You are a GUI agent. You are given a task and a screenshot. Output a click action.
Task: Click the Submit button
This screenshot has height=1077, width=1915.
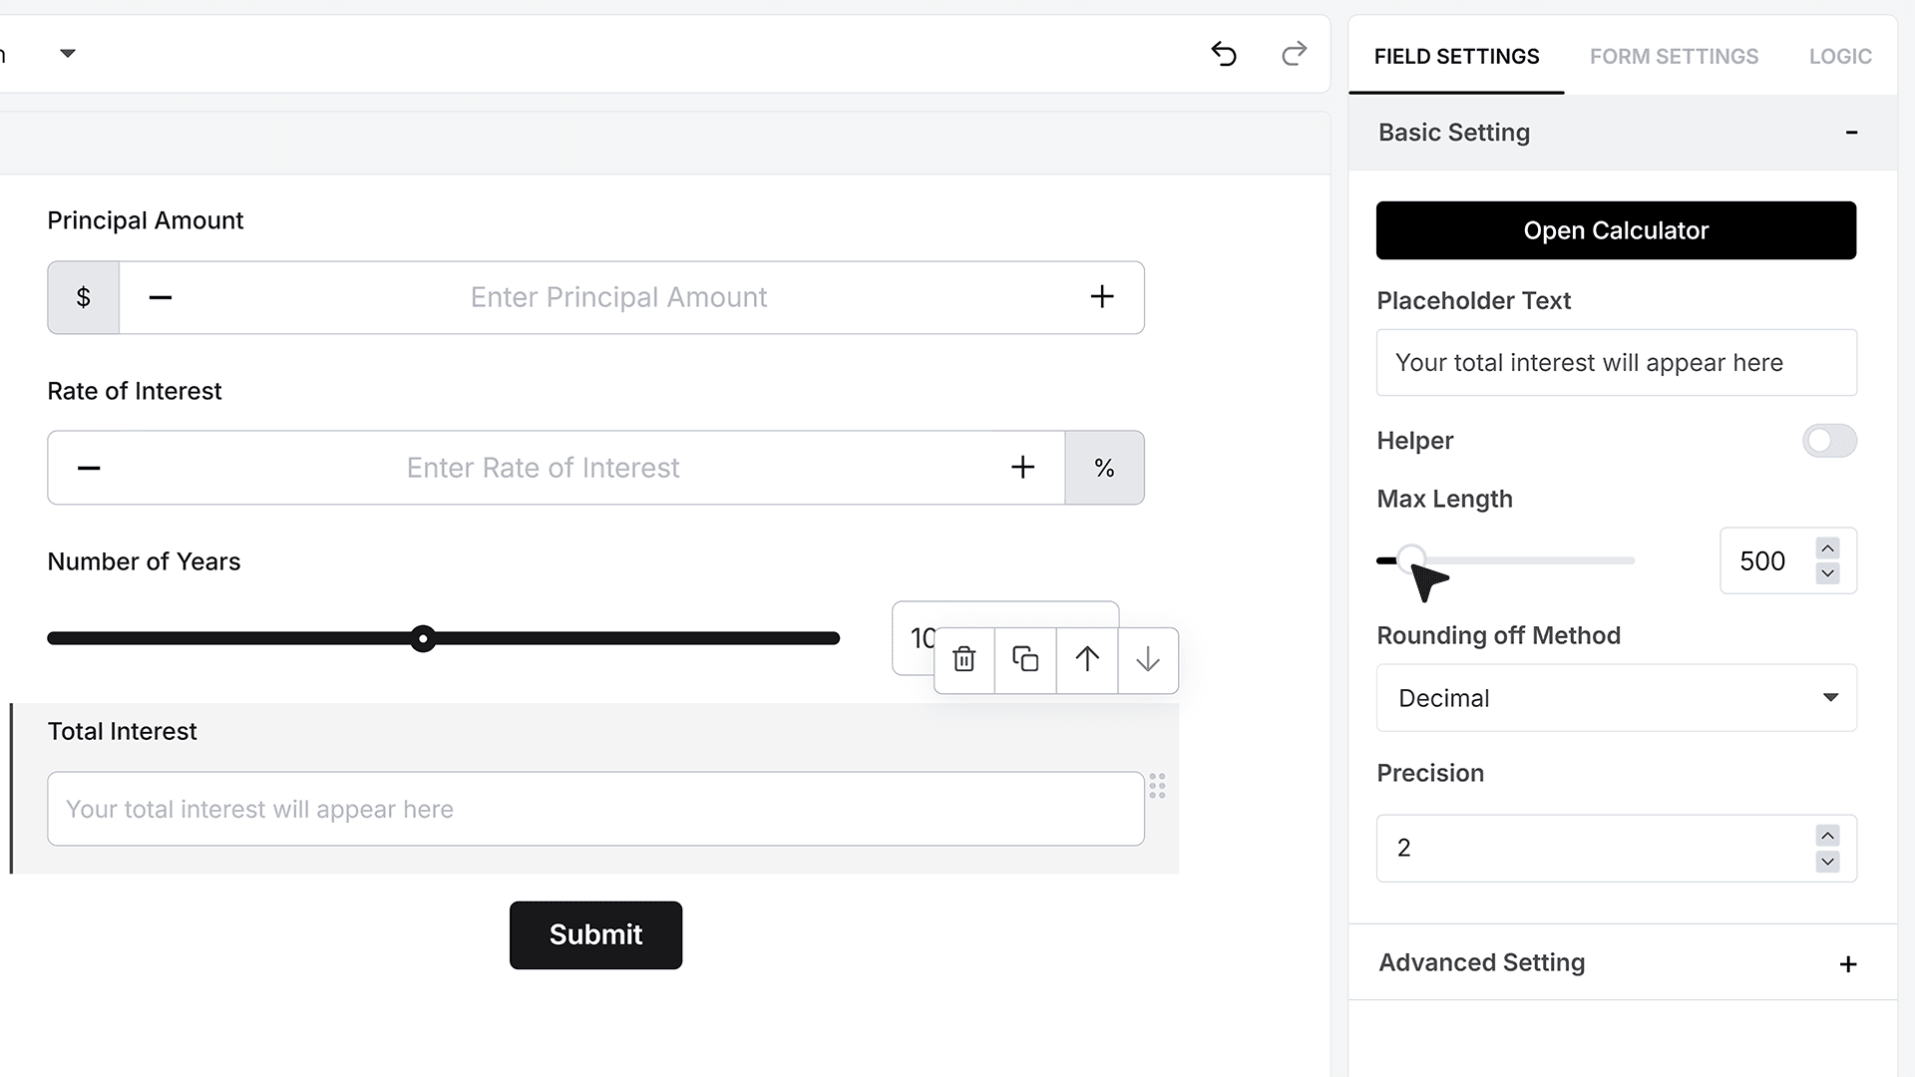click(x=595, y=935)
